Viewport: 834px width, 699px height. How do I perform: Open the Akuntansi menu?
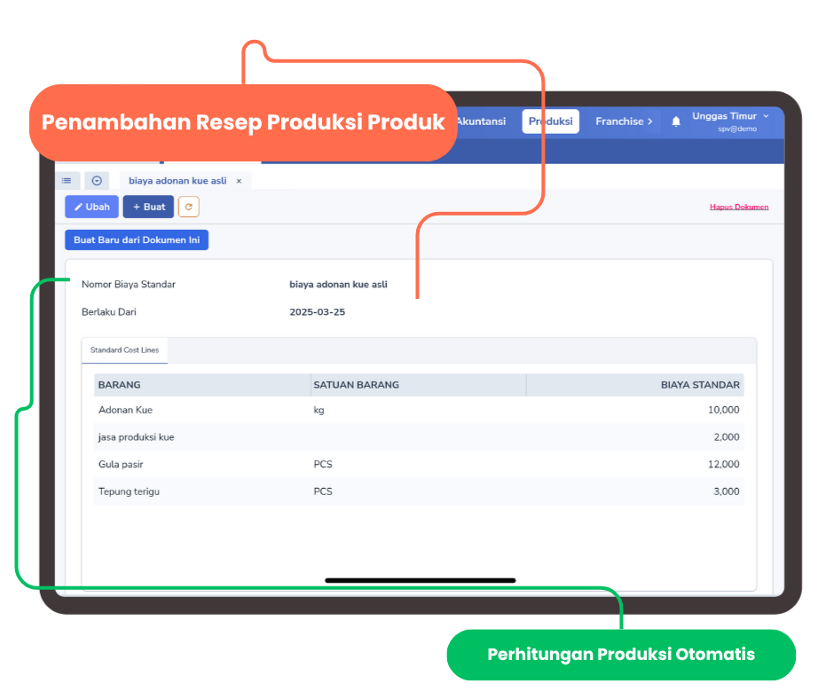click(482, 122)
